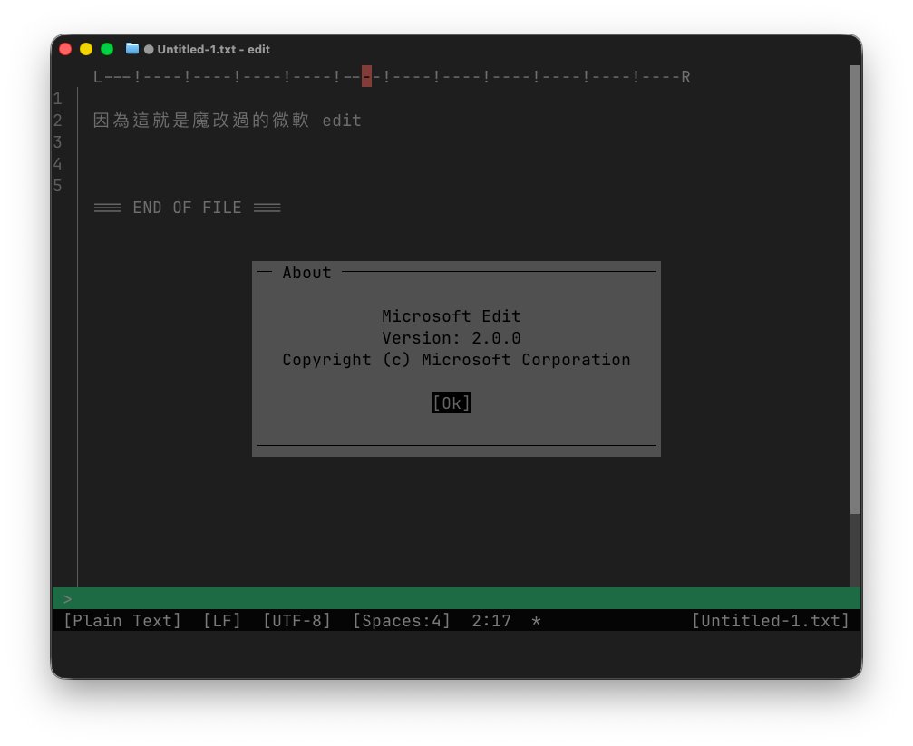Click the red cursor marker on the ruler
Screen dimensions: 913x746
coord(366,76)
